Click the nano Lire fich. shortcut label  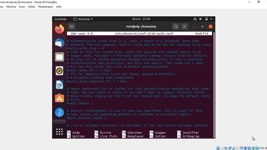coord(109,136)
